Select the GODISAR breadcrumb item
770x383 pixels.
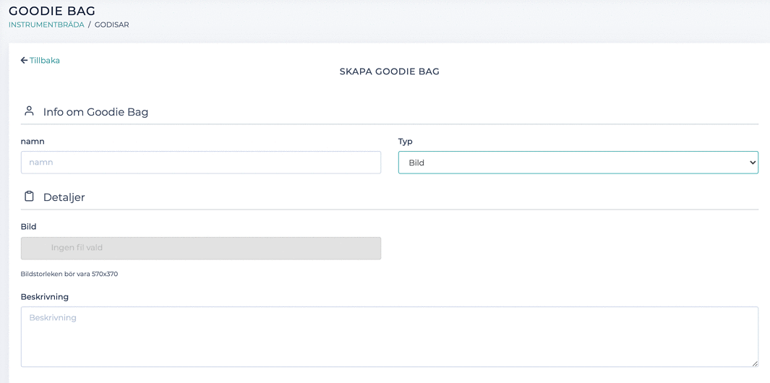coord(111,25)
